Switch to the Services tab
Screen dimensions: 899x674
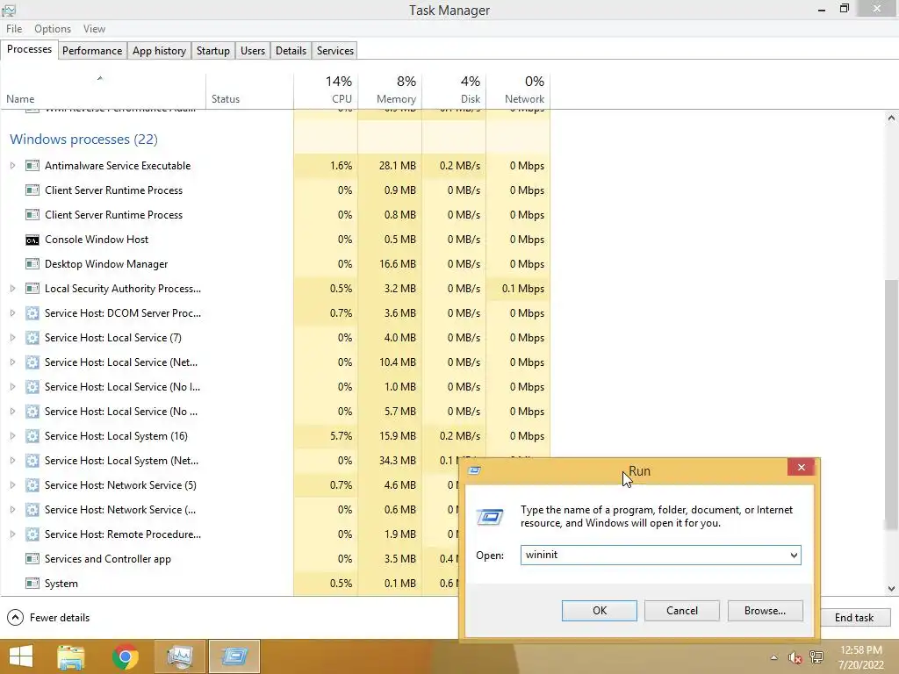(334, 50)
